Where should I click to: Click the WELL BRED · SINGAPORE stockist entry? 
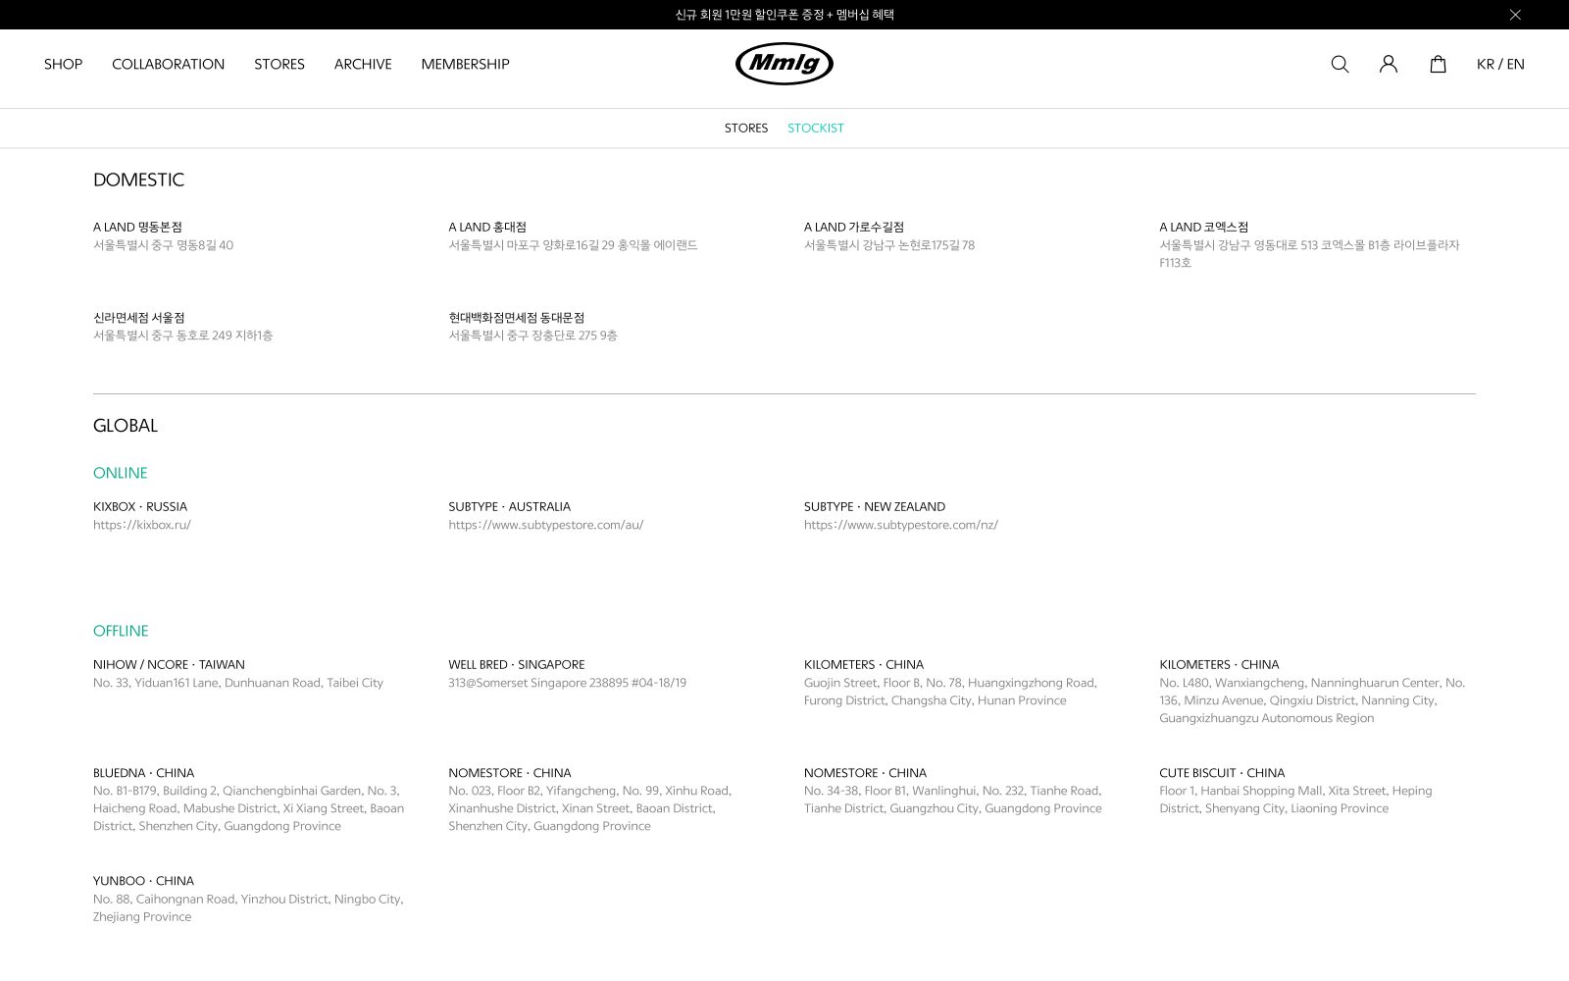[x=517, y=664]
